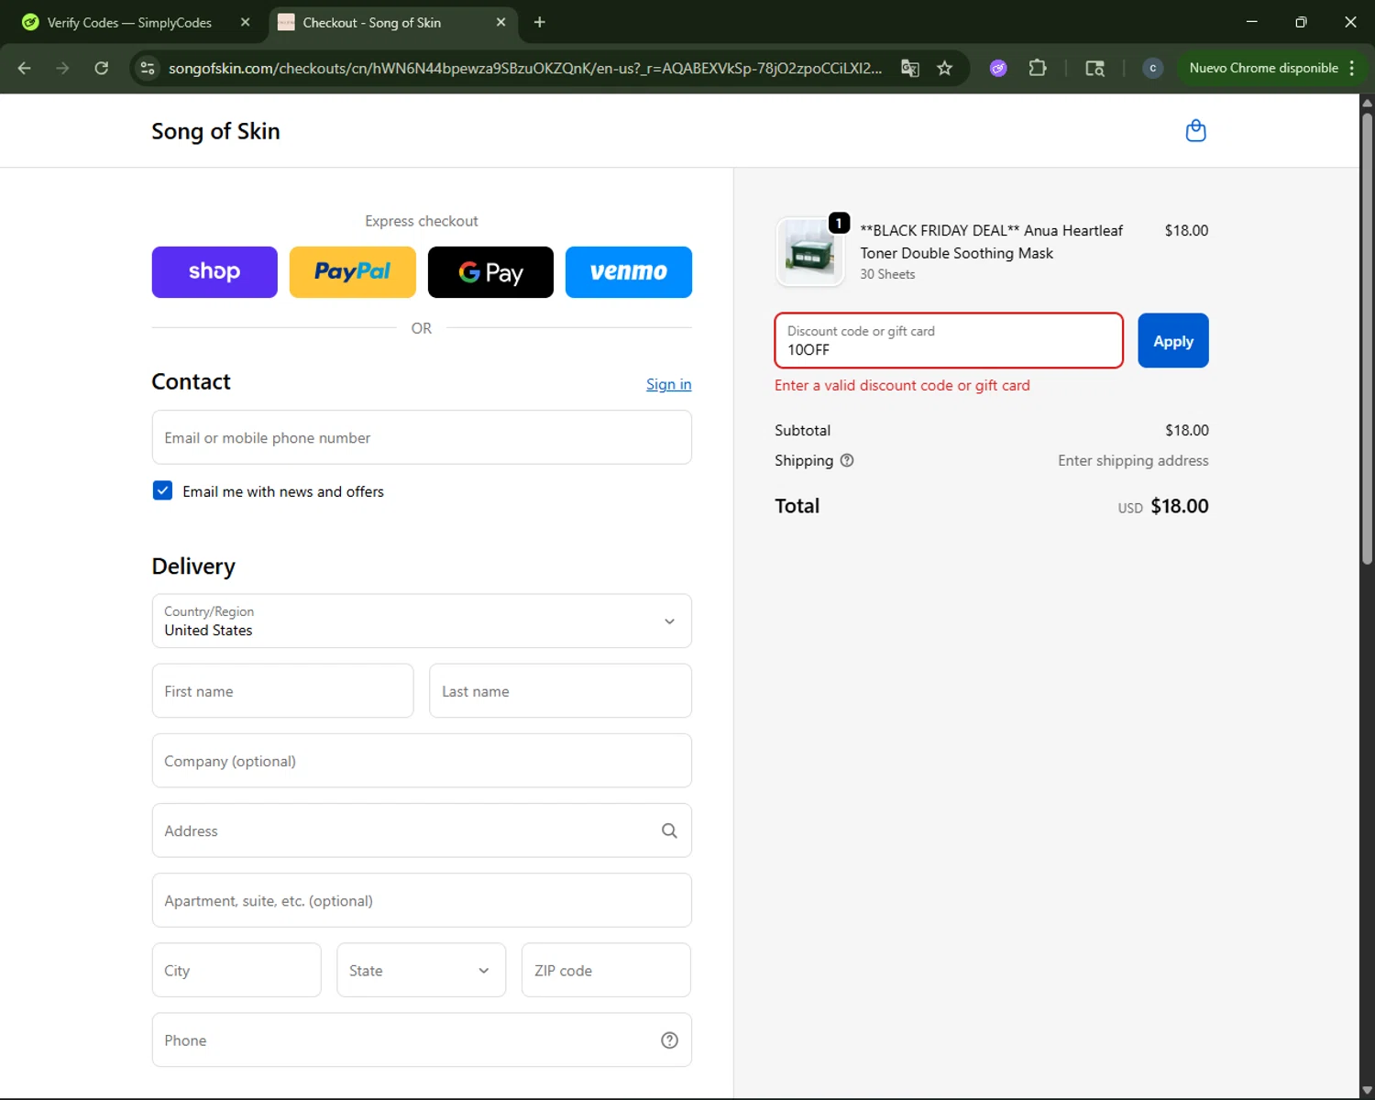Switch to Checkout Song of Skin tab
Viewport: 1375px width, 1100px height.
(x=392, y=22)
